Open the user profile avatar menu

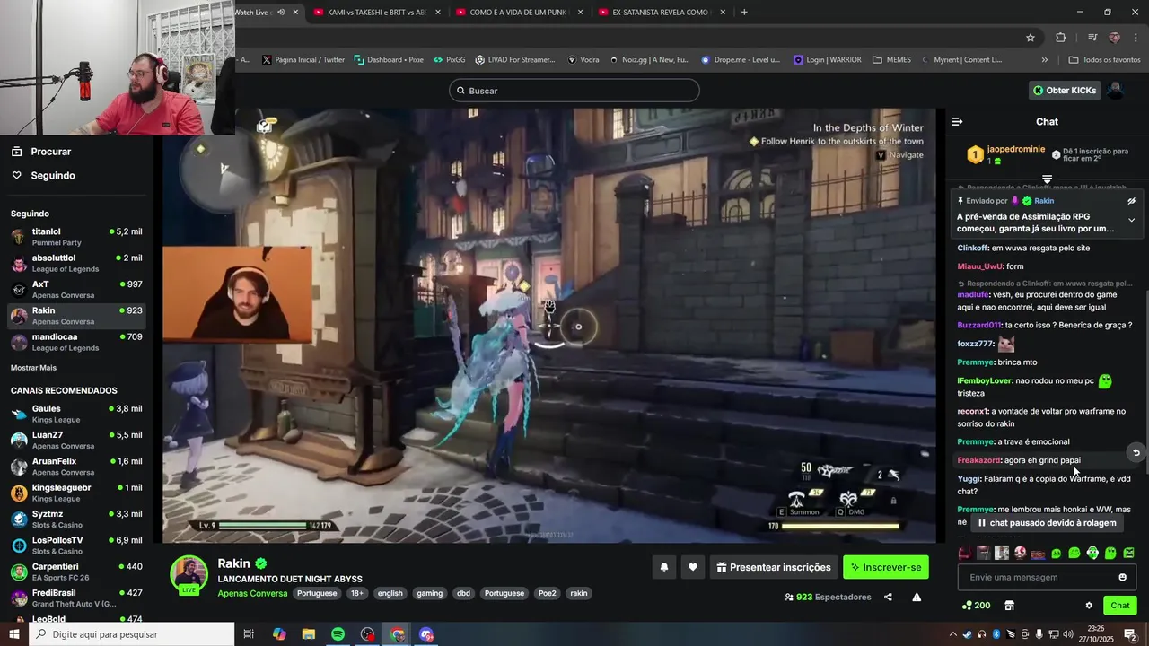point(1115,91)
